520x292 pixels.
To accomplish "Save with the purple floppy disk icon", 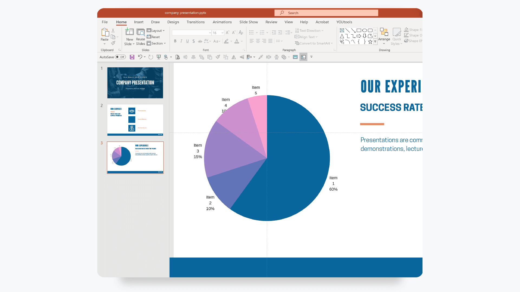I will 132,57.
